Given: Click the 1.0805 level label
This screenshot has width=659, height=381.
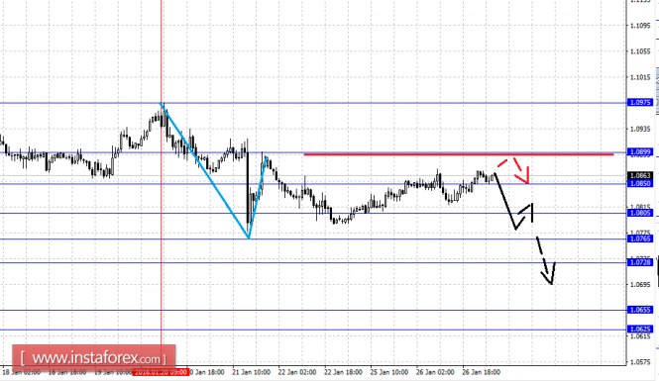Looking at the screenshot, I should (x=640, y=213).
